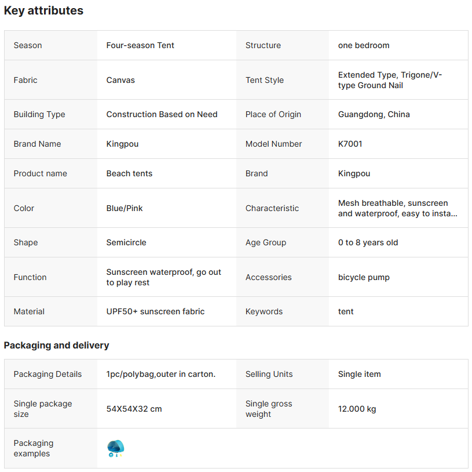This screenshot has width=472, height=472.
Task: Select the Kingpou Brand Name value
Action: (x=122, y=144)
